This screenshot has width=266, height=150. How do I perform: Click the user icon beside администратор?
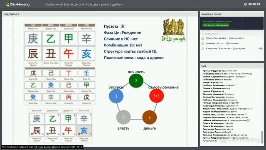tap(203, 43)
